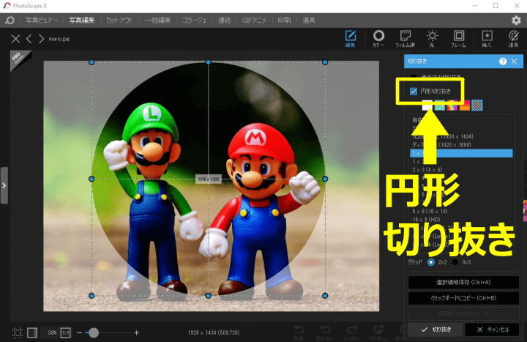Screen dimensions: 527x342
Task: Open the 連結 combine tab
Action: [x=224, y=21]
